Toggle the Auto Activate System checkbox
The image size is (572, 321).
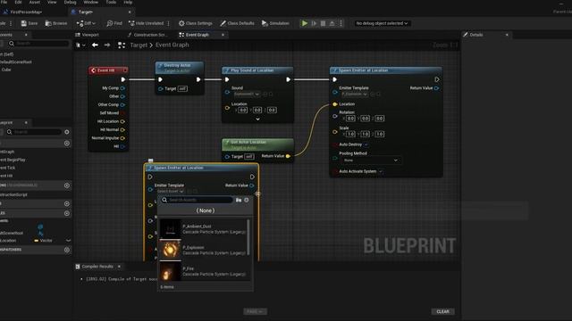380,171
